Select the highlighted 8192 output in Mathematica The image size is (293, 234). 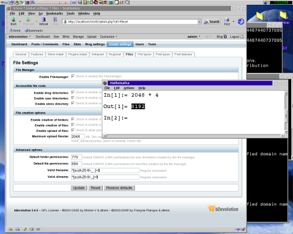pos(138,106)
